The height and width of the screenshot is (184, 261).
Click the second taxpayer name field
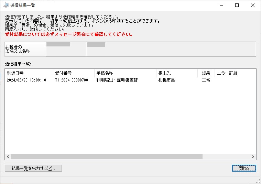tap(172, 49)
